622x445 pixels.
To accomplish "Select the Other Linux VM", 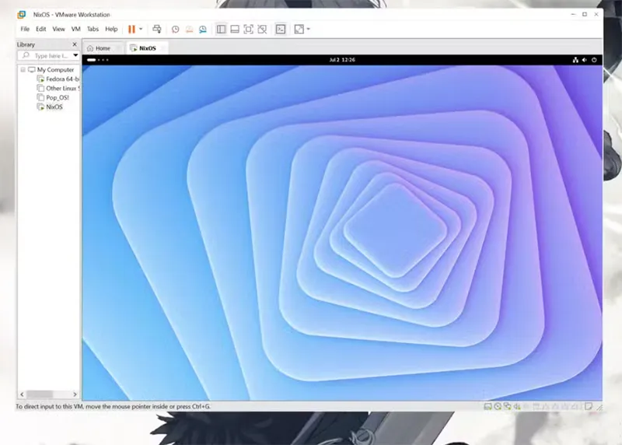I will [x=63, y=88].
